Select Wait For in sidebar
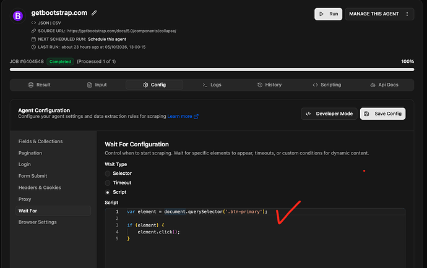Image resolution: width=427 pixels, height=268 pixels. pyautogui.click(x=53, y=211)
